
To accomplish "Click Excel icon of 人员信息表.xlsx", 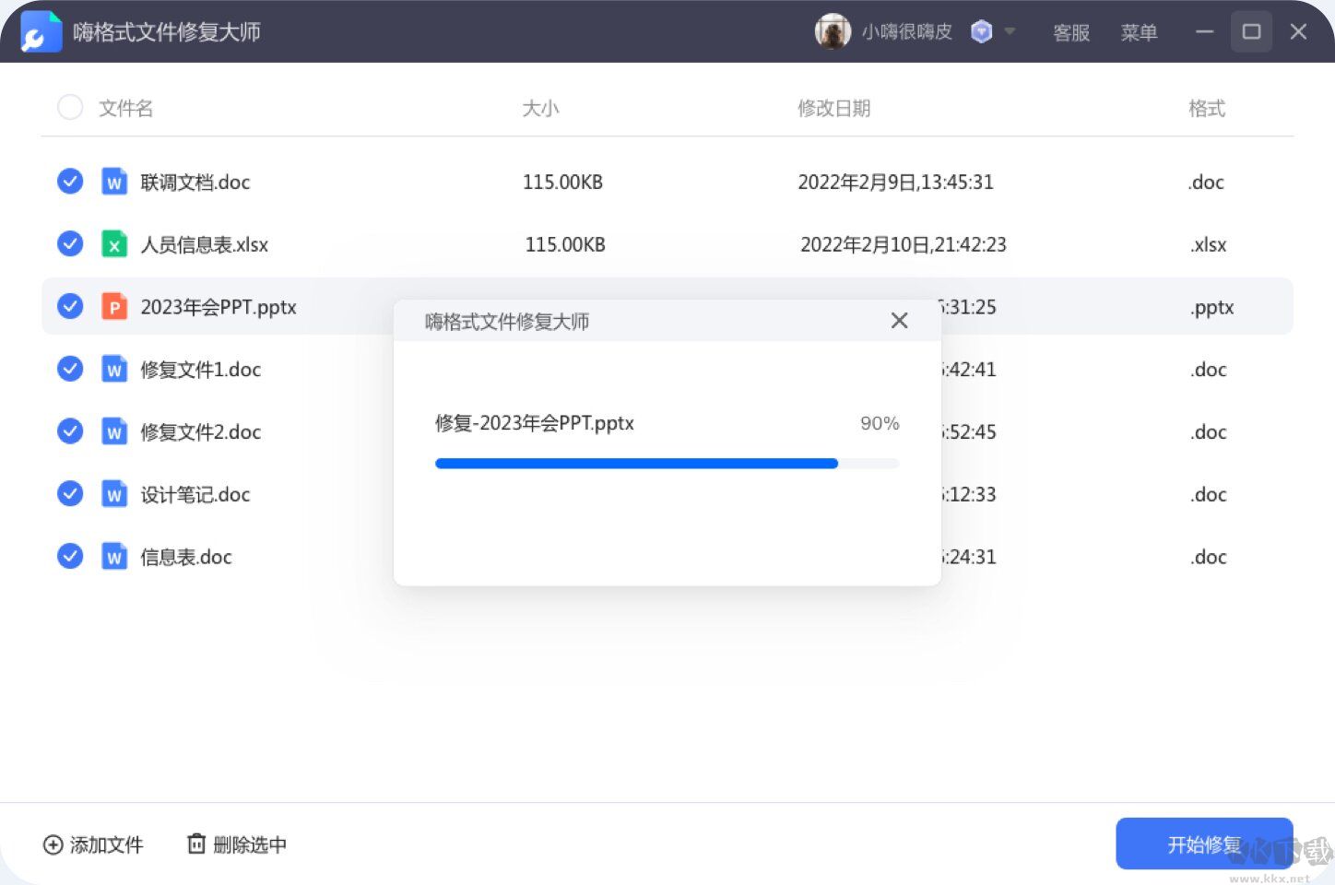I will 113,244.
